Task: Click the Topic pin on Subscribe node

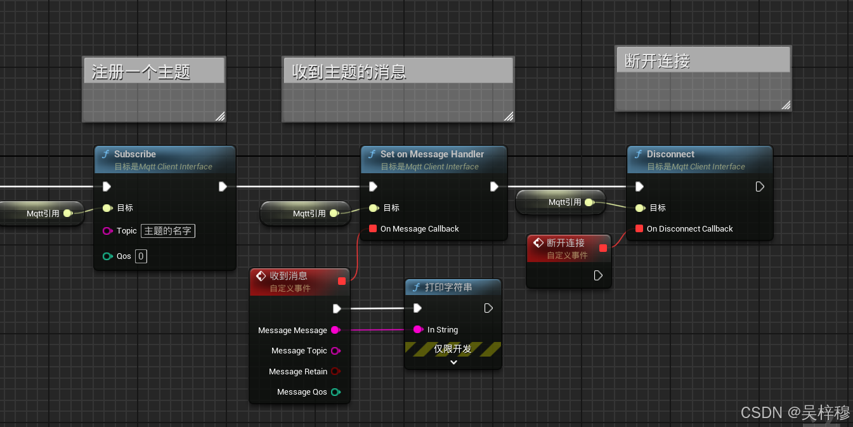Action: click(x=107, y=231)
